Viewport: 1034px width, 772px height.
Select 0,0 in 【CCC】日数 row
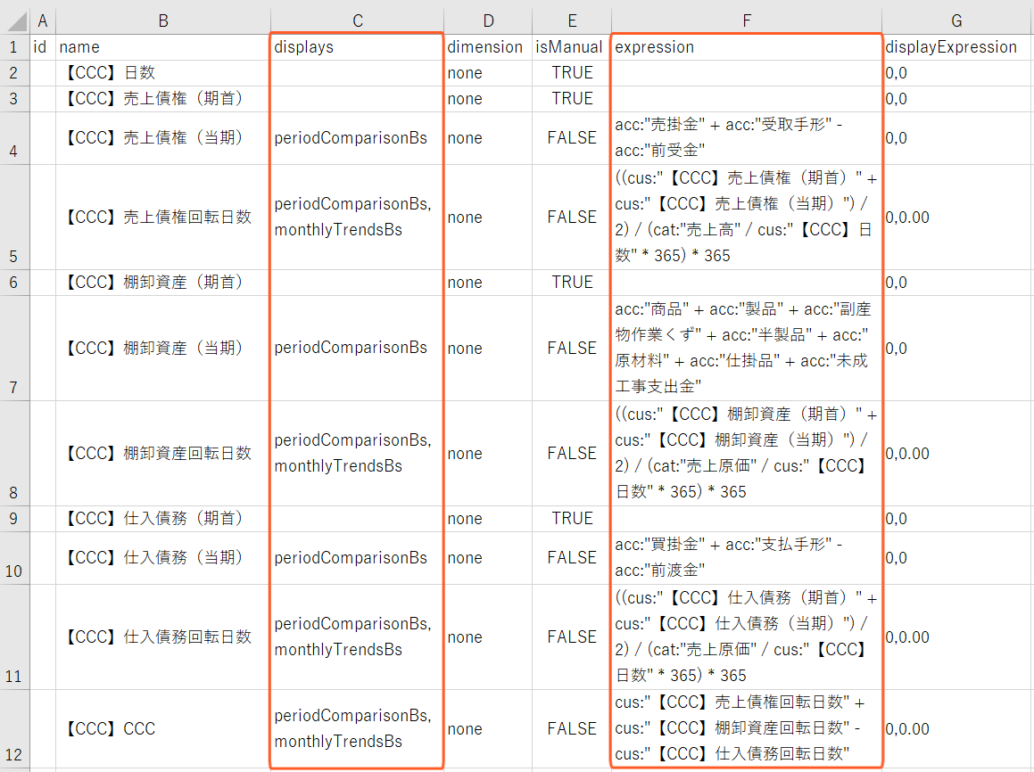957,73
